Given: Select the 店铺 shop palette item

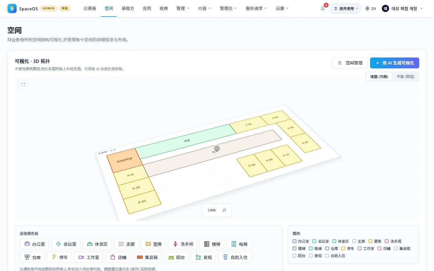Looking at the screenshot, I should click(x=118, y=257).
